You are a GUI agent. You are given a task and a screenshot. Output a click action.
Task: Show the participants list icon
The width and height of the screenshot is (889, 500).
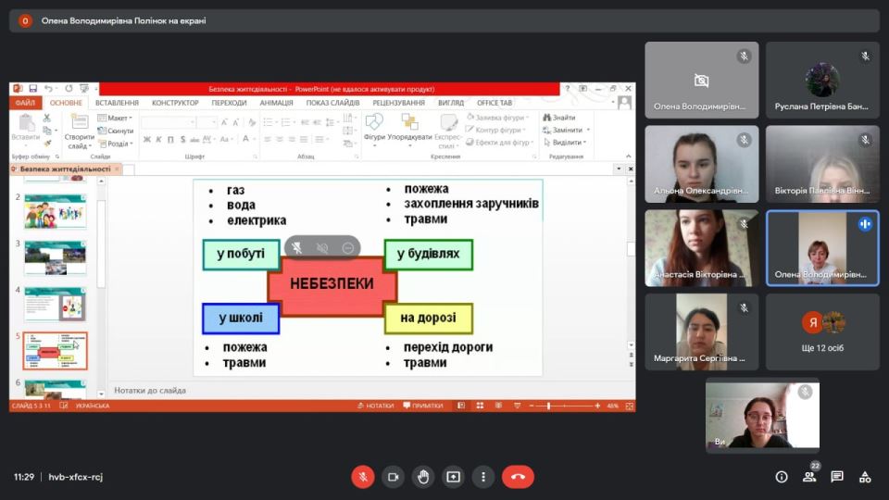[809, 477]
